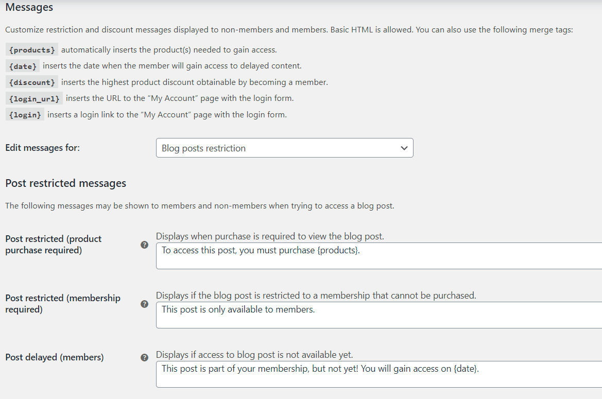
Task: Click the {discount} merge tag
Action: [x=31, y=82]
